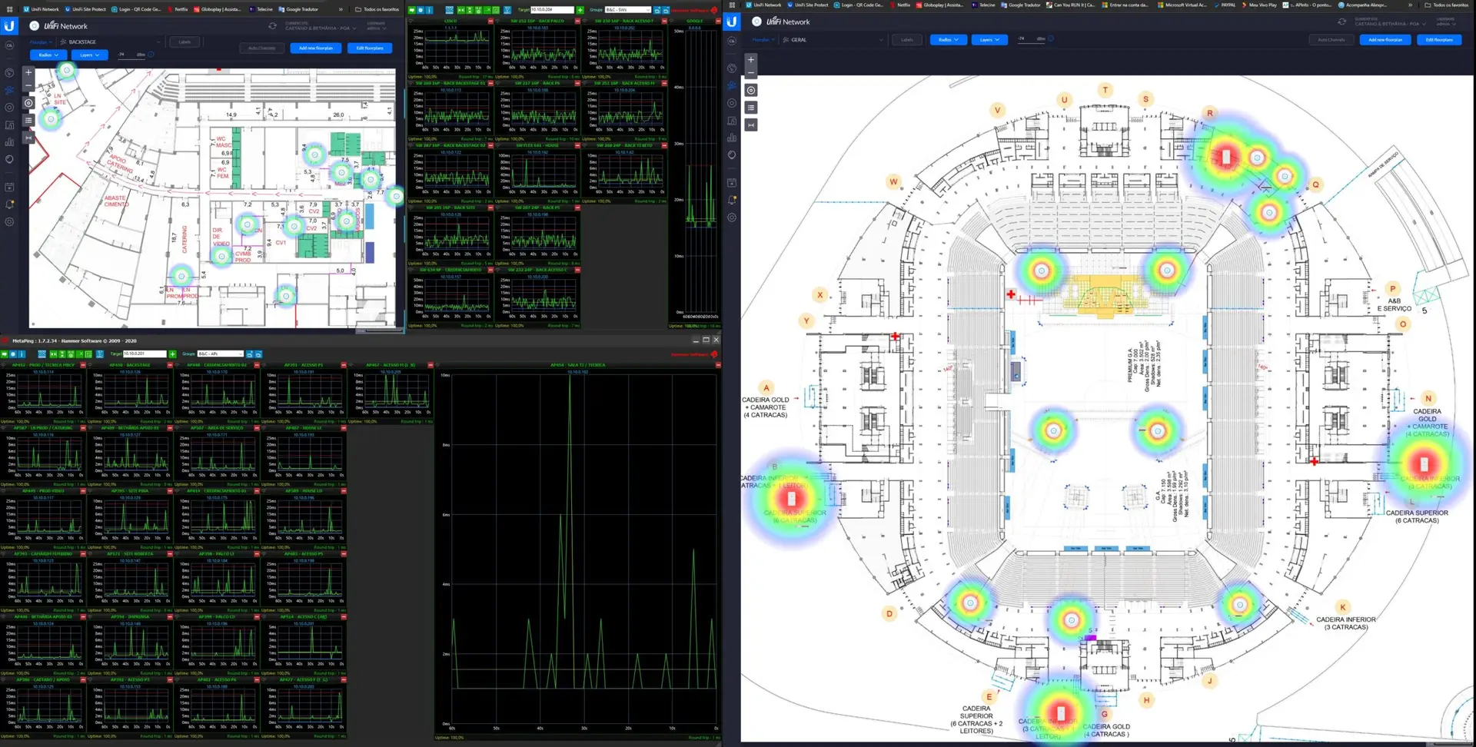Open current site dropdown in left UniFi window

coord(321,26)
